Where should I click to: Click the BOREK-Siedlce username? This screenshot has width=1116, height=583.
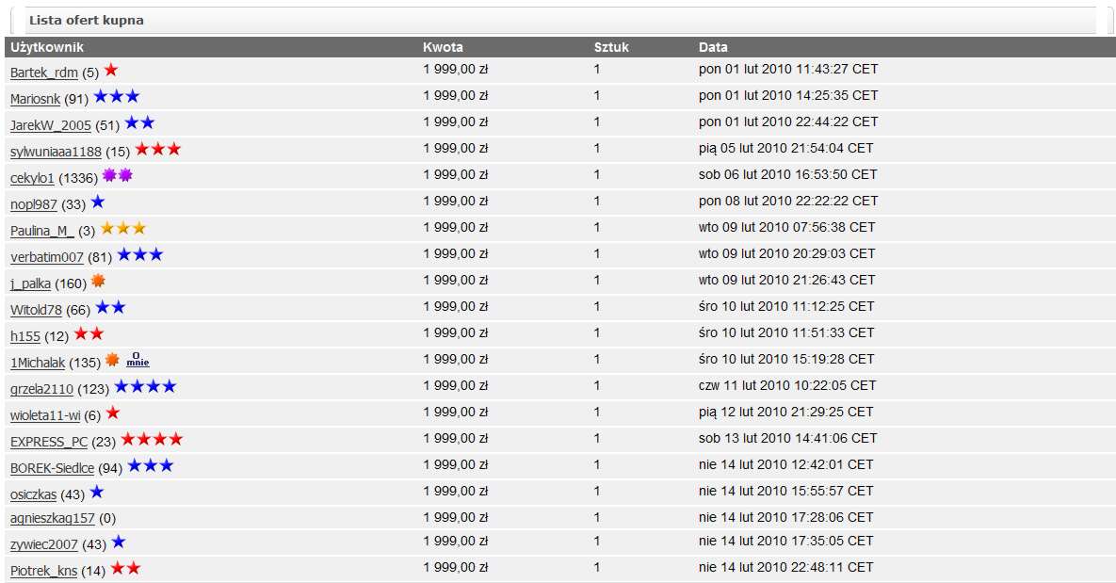(52, 468)
